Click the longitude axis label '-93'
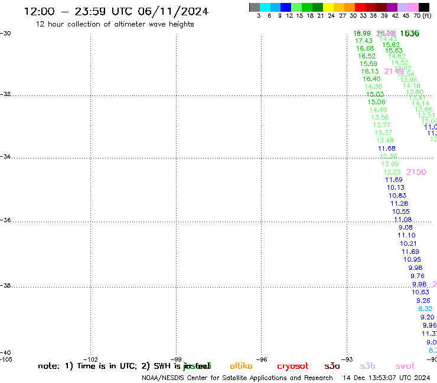 [347, 359]
